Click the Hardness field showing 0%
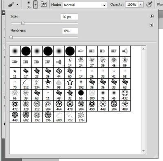This screenshot has height=161, width=163. click(x=70, y=31)
